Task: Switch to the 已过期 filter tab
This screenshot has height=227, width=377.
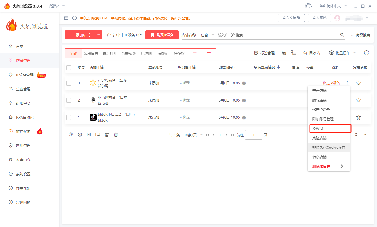Action: [146, 53]
